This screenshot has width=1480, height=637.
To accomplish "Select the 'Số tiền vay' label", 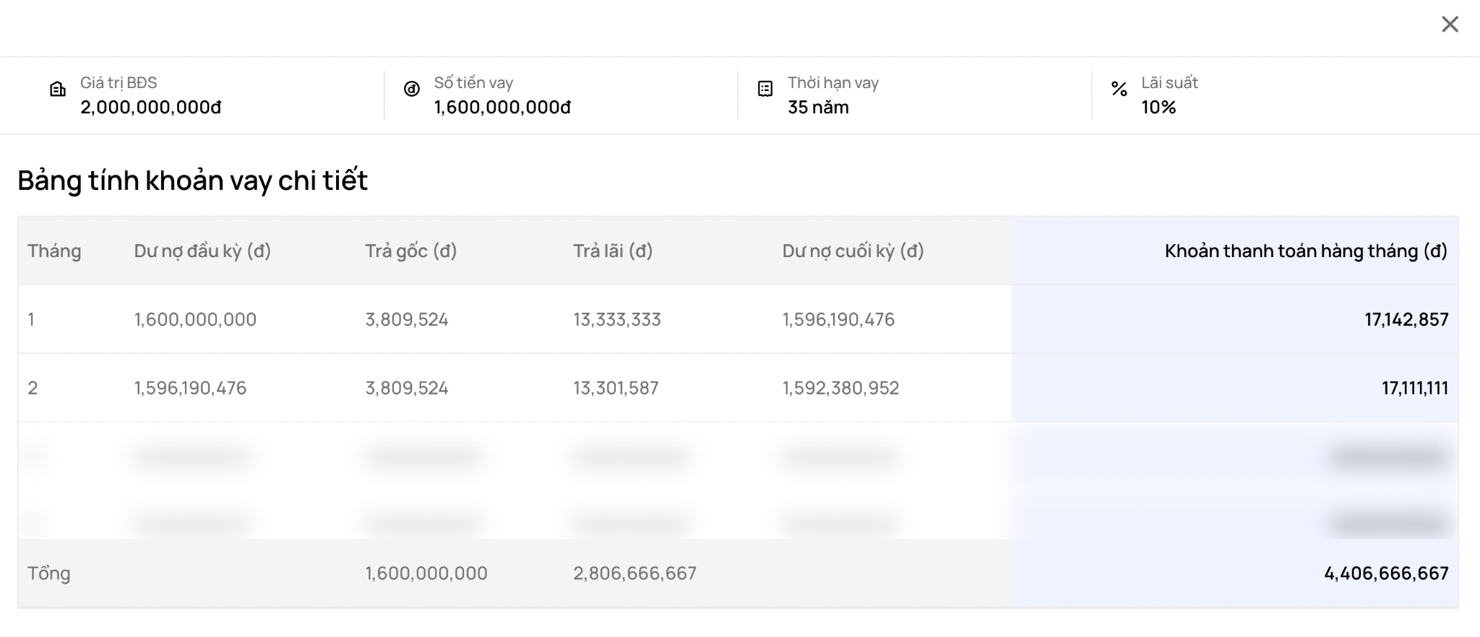I will [473, 83].
